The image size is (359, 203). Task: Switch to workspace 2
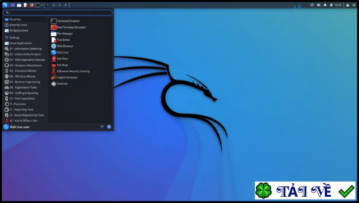(53, 5)
